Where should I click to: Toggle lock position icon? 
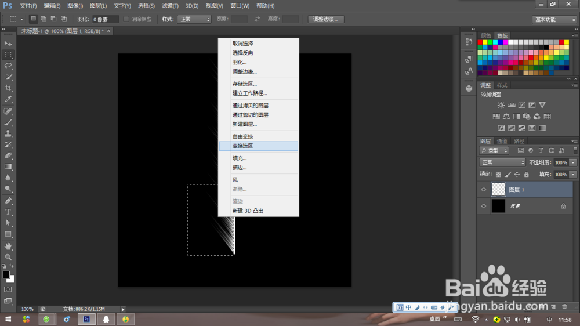click(x=517, y=174)
